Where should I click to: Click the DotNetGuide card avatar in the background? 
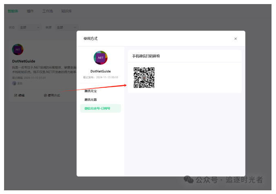18,49
